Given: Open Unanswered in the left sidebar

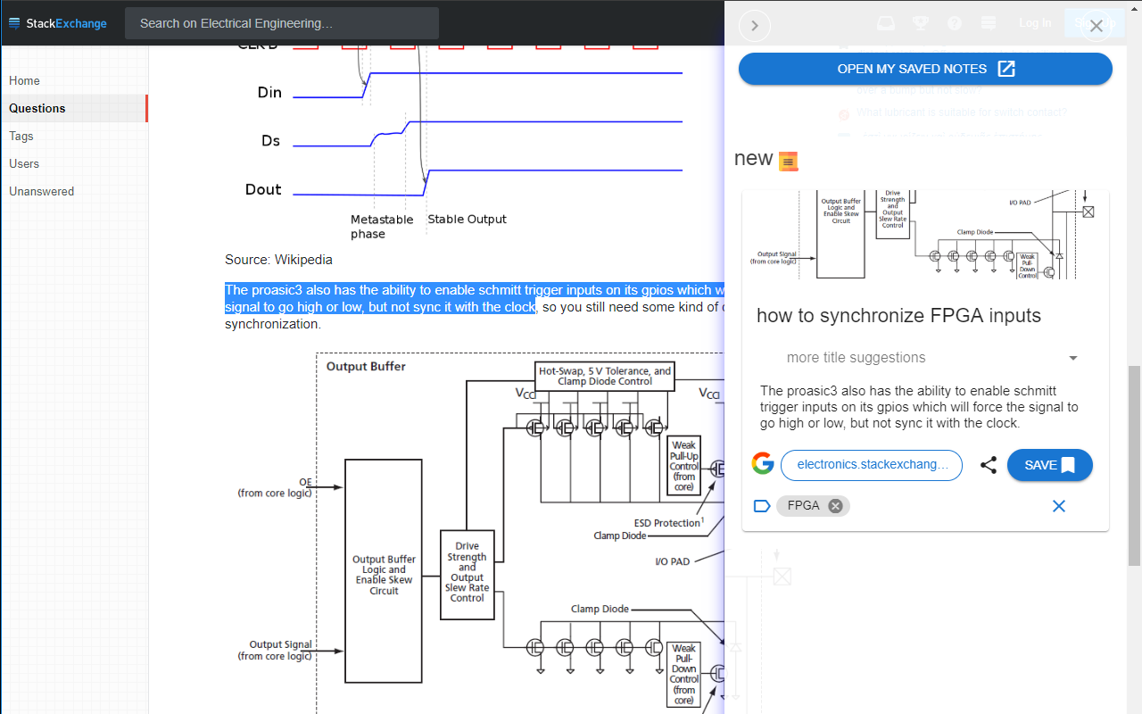Looking at the screenshot, I should [x=41, y=191].
